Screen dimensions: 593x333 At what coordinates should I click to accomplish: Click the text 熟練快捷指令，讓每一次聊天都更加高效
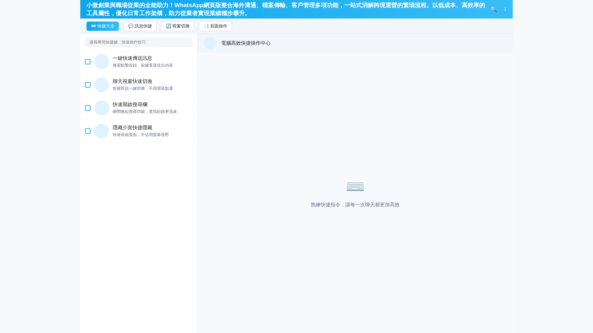tap(355, 205)
